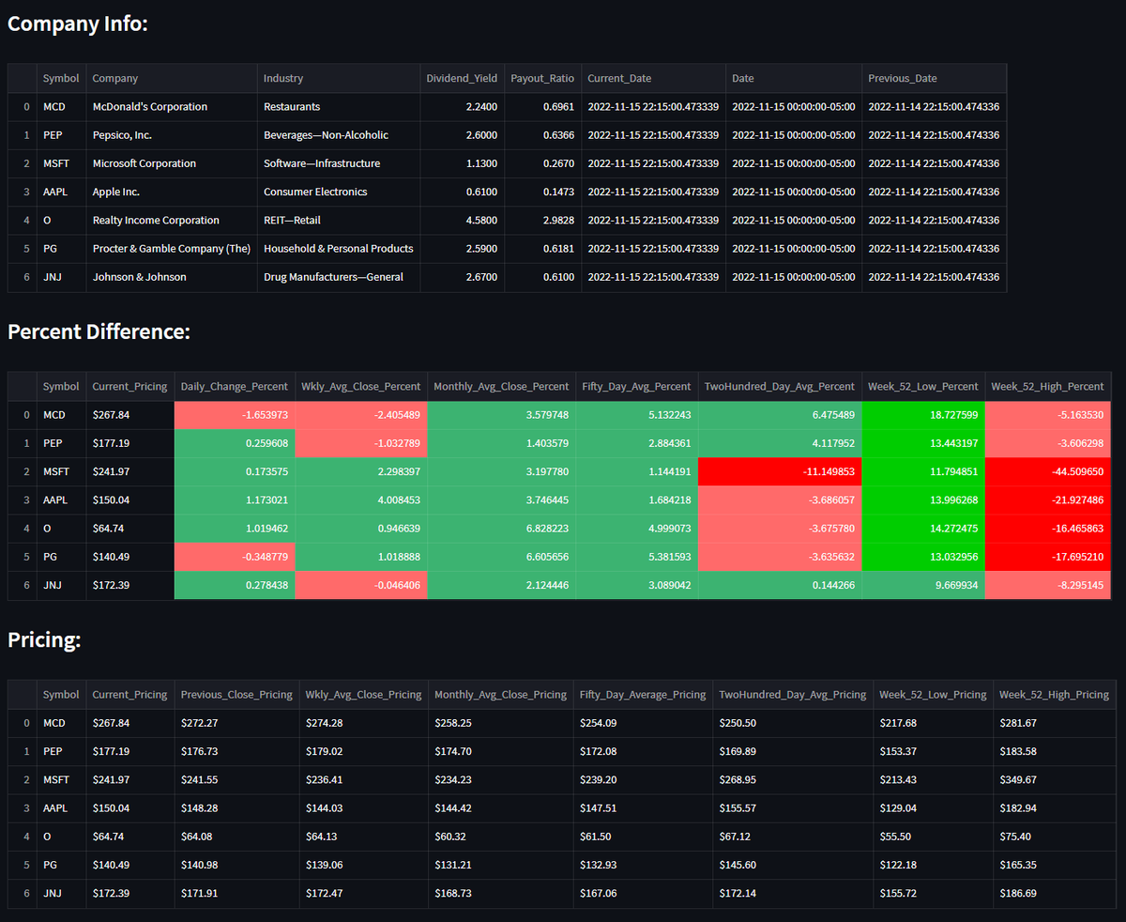Select the 4.5800 dividend yield cell
The image size is (1126, 922).
(462, 221)
